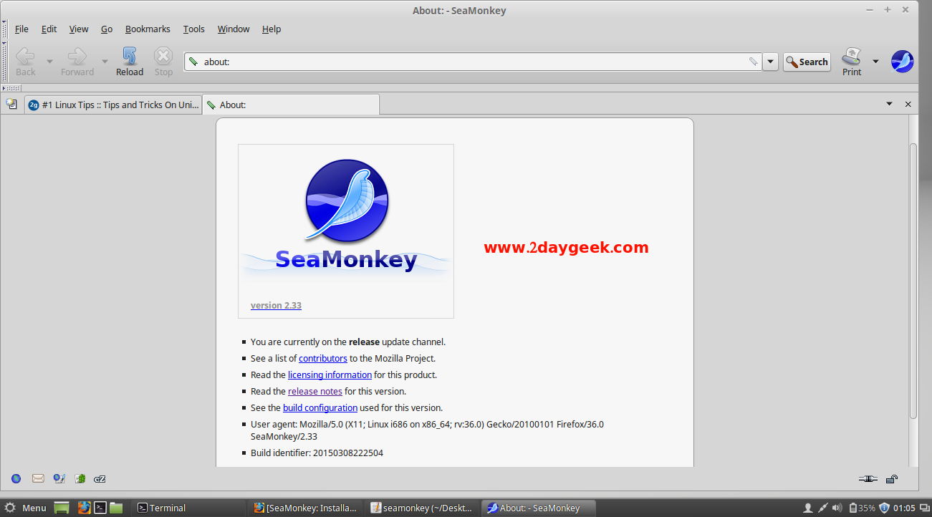The width and height of the screenshot is (932, 517).
Task: Click the 'version 2.33' link
Action: [x=276, y=305]
